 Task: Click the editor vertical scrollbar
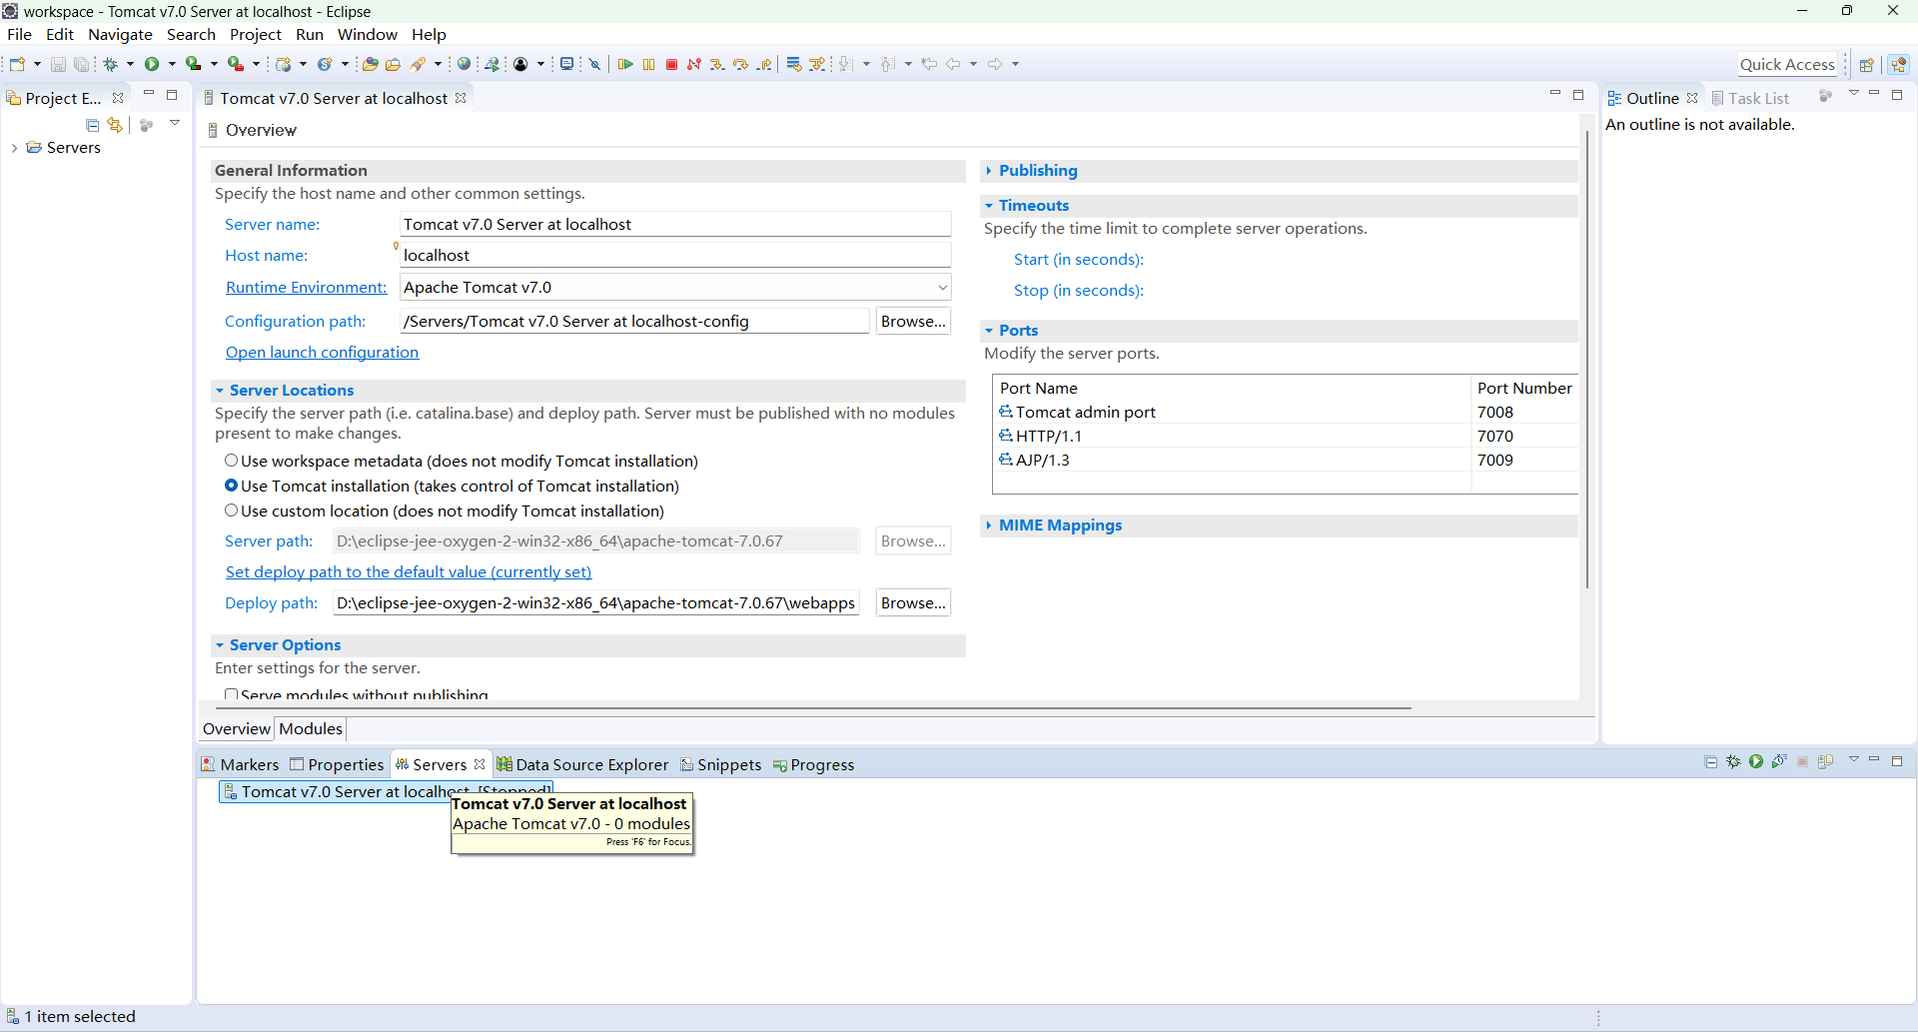1586,360
